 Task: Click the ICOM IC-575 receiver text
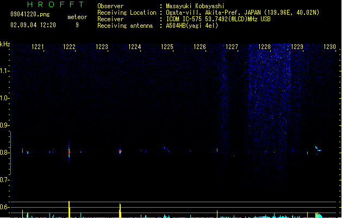[219, 19]
